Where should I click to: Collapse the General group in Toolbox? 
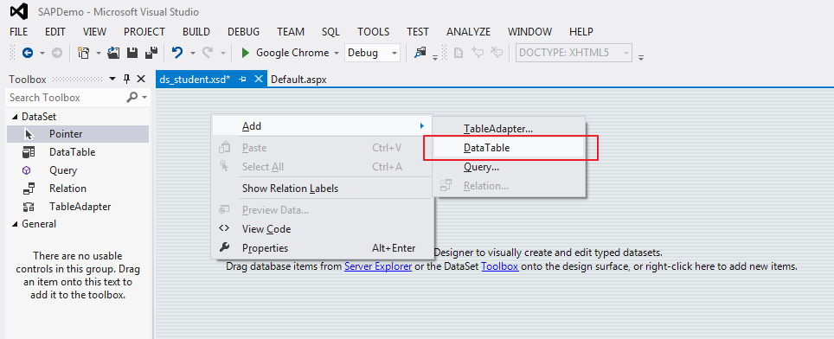(14, 224)
